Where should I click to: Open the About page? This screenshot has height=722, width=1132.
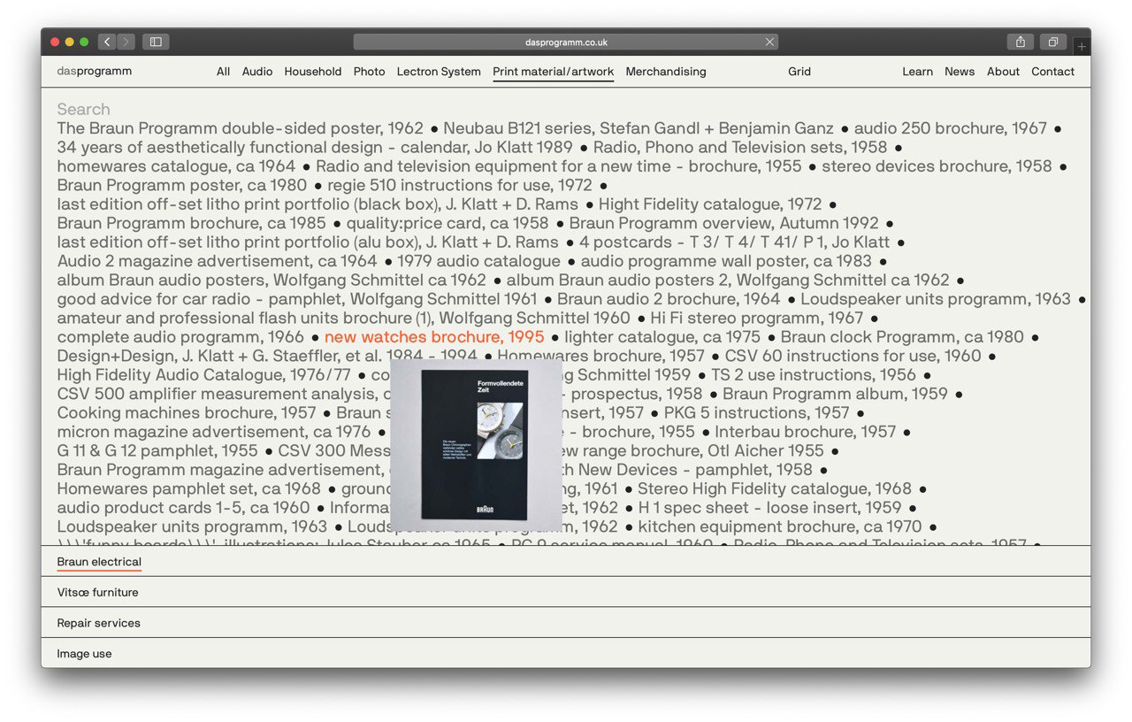pyautogui.click(x=1003, y=72)
